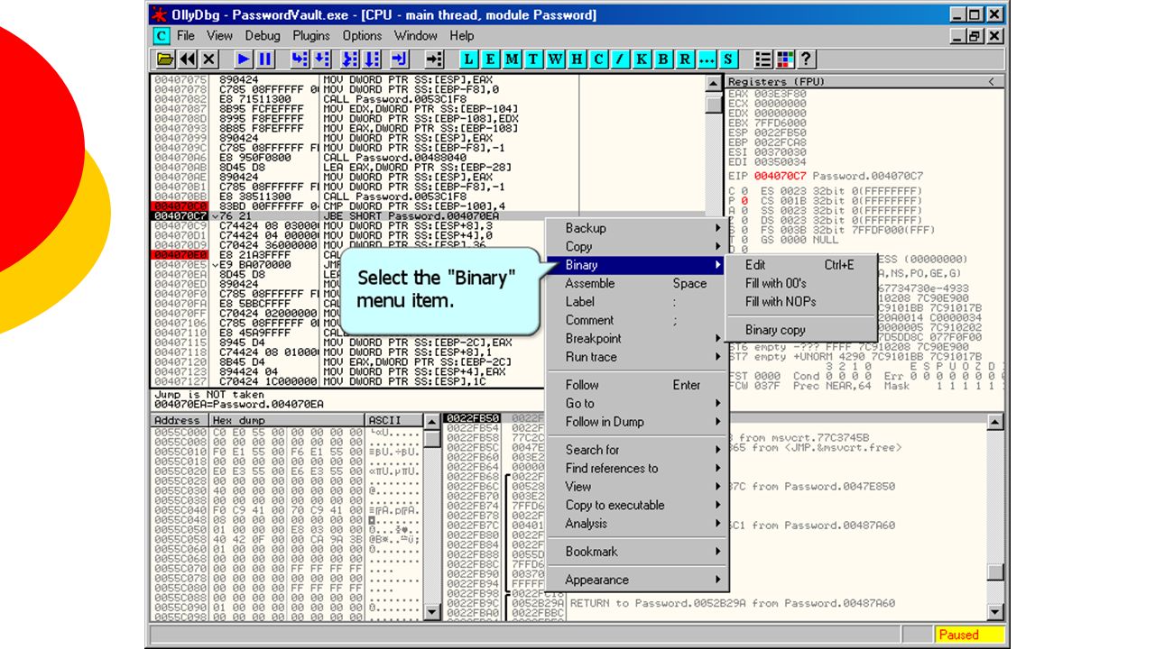Open Handles window with H button

577,59
